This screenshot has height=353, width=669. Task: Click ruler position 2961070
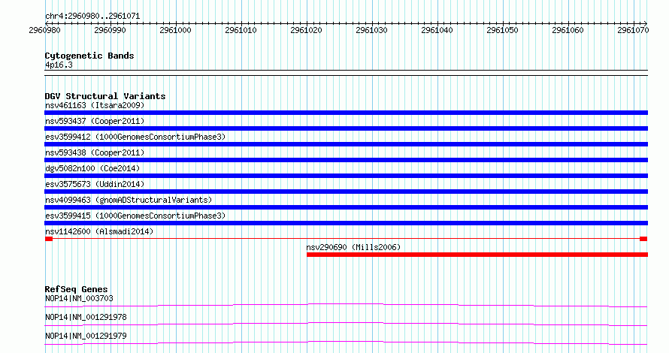(x=633, y=30)
